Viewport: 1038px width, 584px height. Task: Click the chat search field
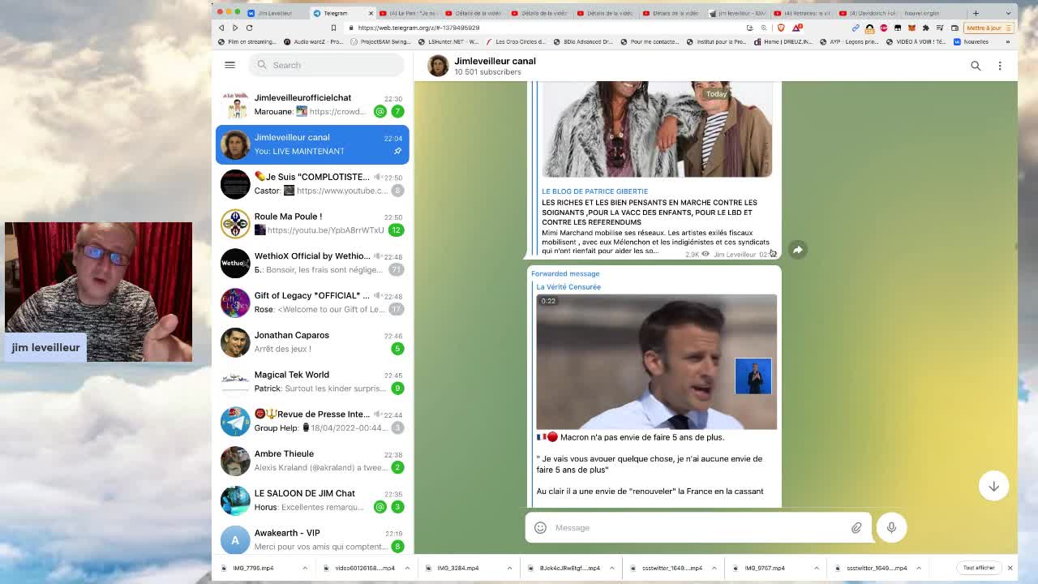(x=327, y=65)
